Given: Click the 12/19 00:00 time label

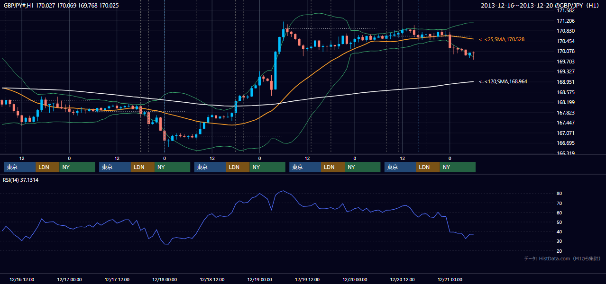Looking at the screenshot, I should (259, 279).
